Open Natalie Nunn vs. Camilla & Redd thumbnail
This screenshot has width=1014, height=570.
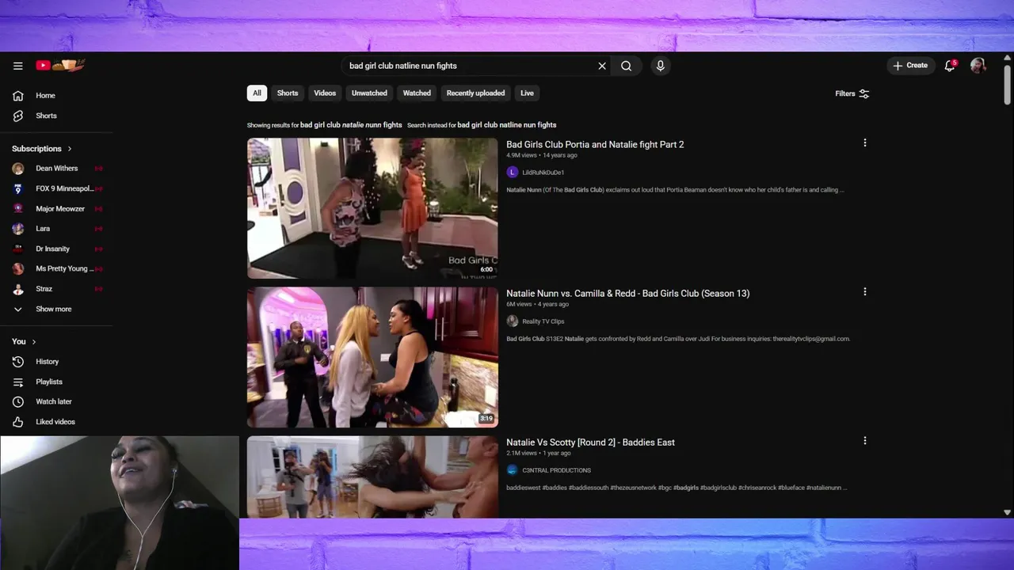(372, 357)
